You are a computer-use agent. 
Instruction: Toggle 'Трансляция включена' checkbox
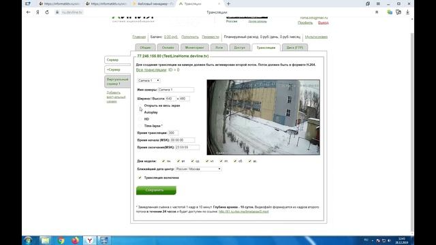click(x=140, y=178)
